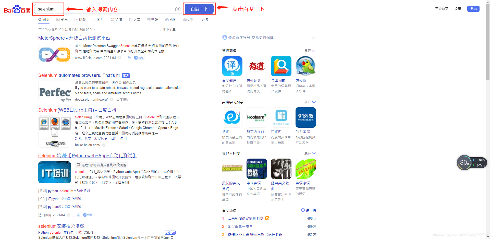
Task: Expand the 其他人还搜 section with 展开
Action: pos(310,153)
